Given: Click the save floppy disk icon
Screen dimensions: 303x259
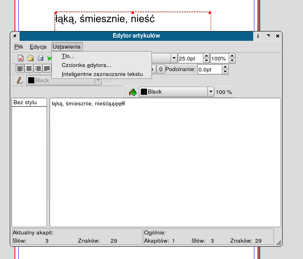Looking at the screenshot, I should click(40, 58).
